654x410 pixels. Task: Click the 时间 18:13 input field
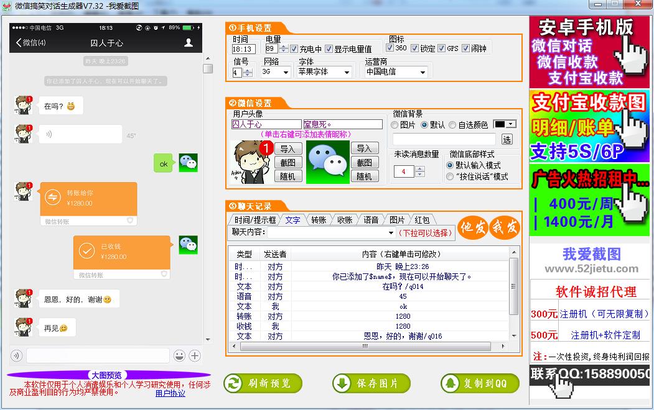click(243, 48)
